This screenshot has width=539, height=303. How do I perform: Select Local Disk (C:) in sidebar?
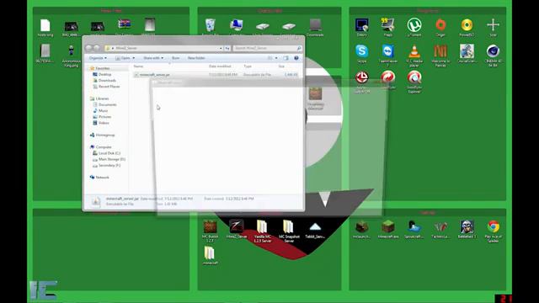click(109, 153)
